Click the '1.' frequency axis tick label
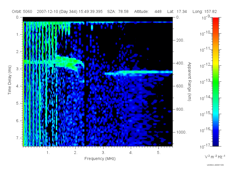 [x=48, y=153]
